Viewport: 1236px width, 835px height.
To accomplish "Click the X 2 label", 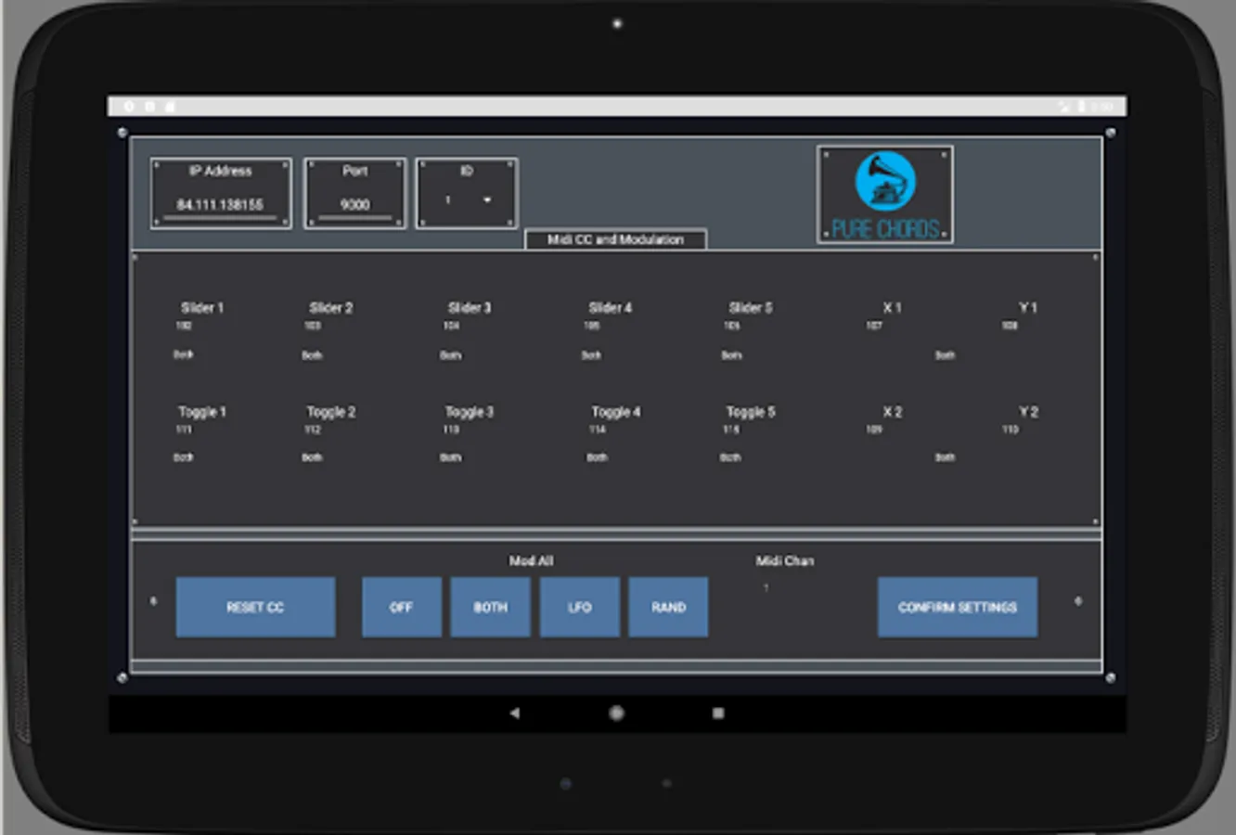I will coord(893,411).
